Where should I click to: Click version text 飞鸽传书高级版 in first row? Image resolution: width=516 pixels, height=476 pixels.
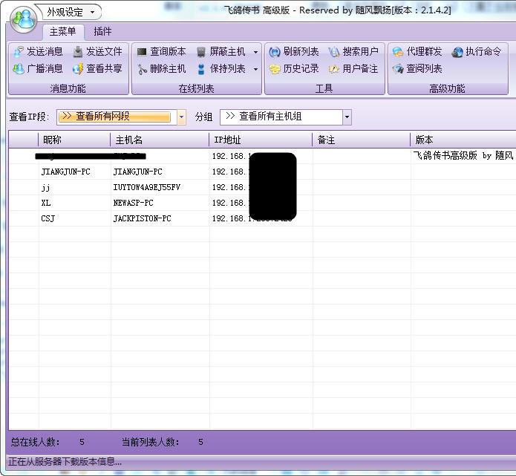pyautogui.click(x=445, y=156)
